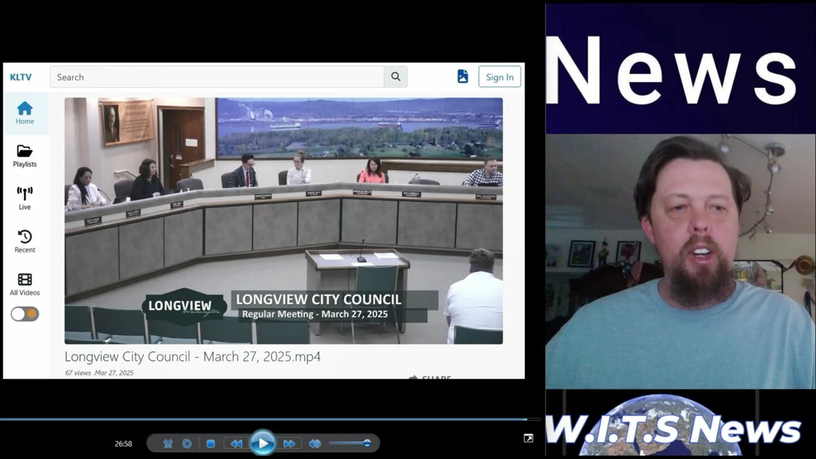
Task: Open the Live stream section
Action: [25, 198]
